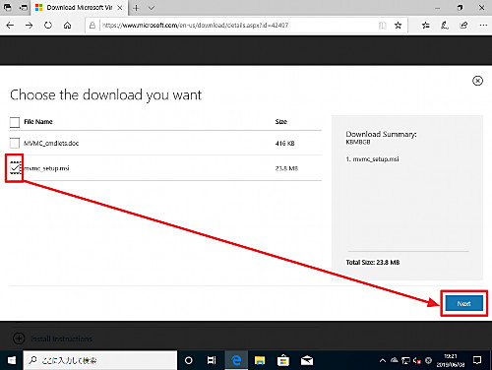Set the open tabs aside

24,7
